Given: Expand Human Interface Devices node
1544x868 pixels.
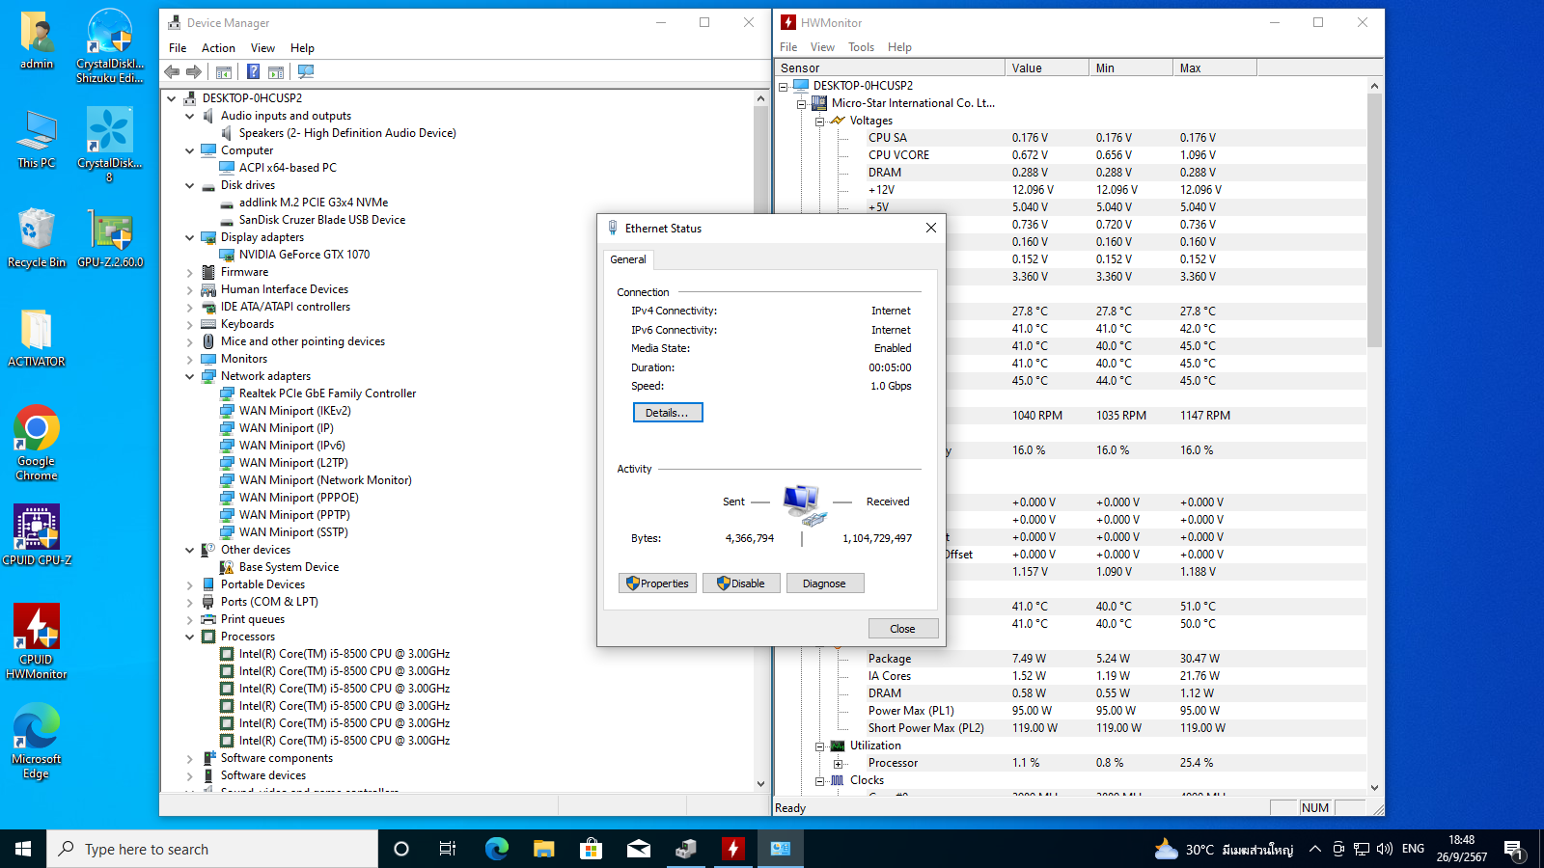Looking at the screenshot, I should click(190, 289).
